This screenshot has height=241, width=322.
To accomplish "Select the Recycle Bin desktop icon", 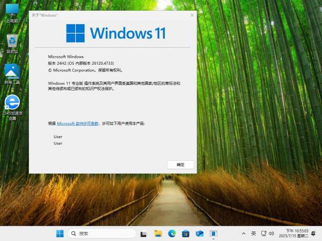I will click(x=12, y=44).
